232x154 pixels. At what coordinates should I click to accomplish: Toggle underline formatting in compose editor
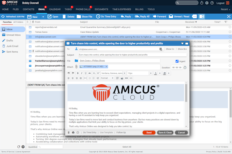(86, 73)
